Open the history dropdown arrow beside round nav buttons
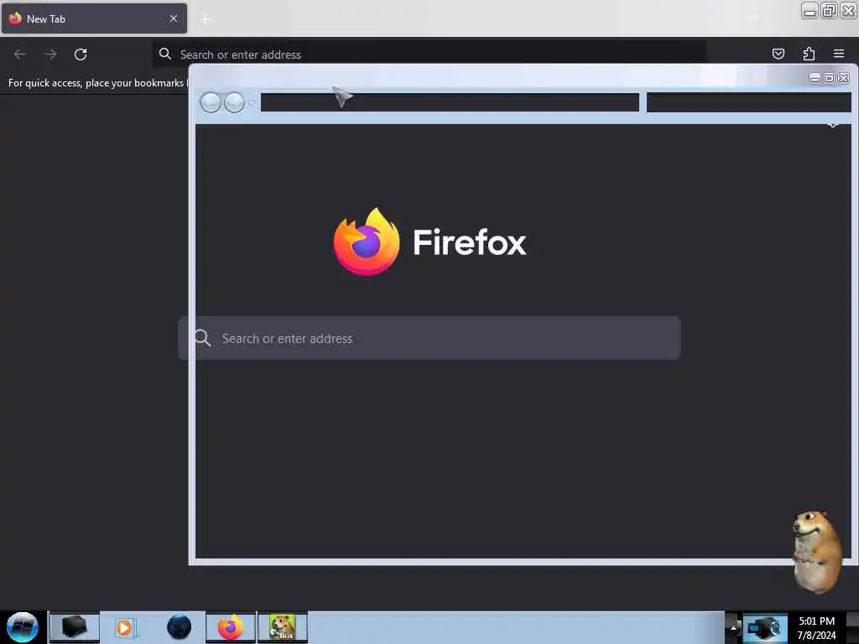 click(x=251, y=102)
